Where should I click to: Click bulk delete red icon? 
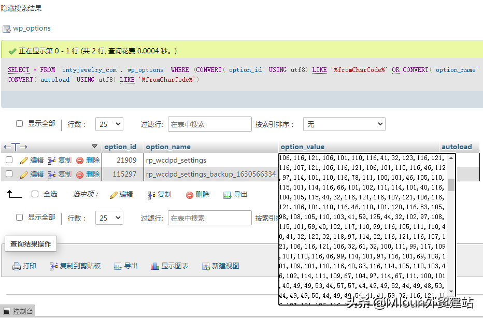point(190,195)
